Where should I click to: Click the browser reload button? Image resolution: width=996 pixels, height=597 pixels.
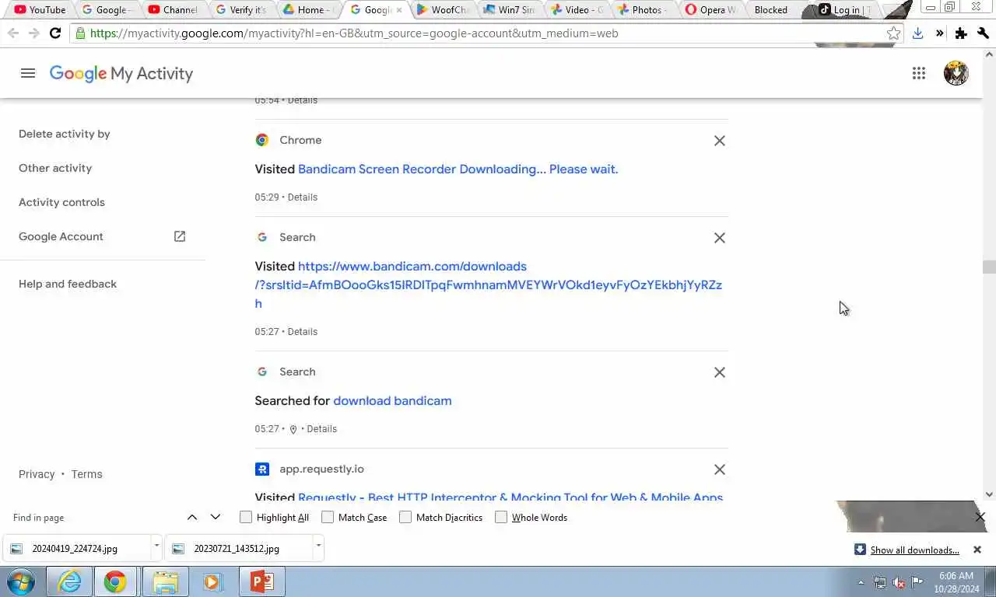click(x=55, y=33)
